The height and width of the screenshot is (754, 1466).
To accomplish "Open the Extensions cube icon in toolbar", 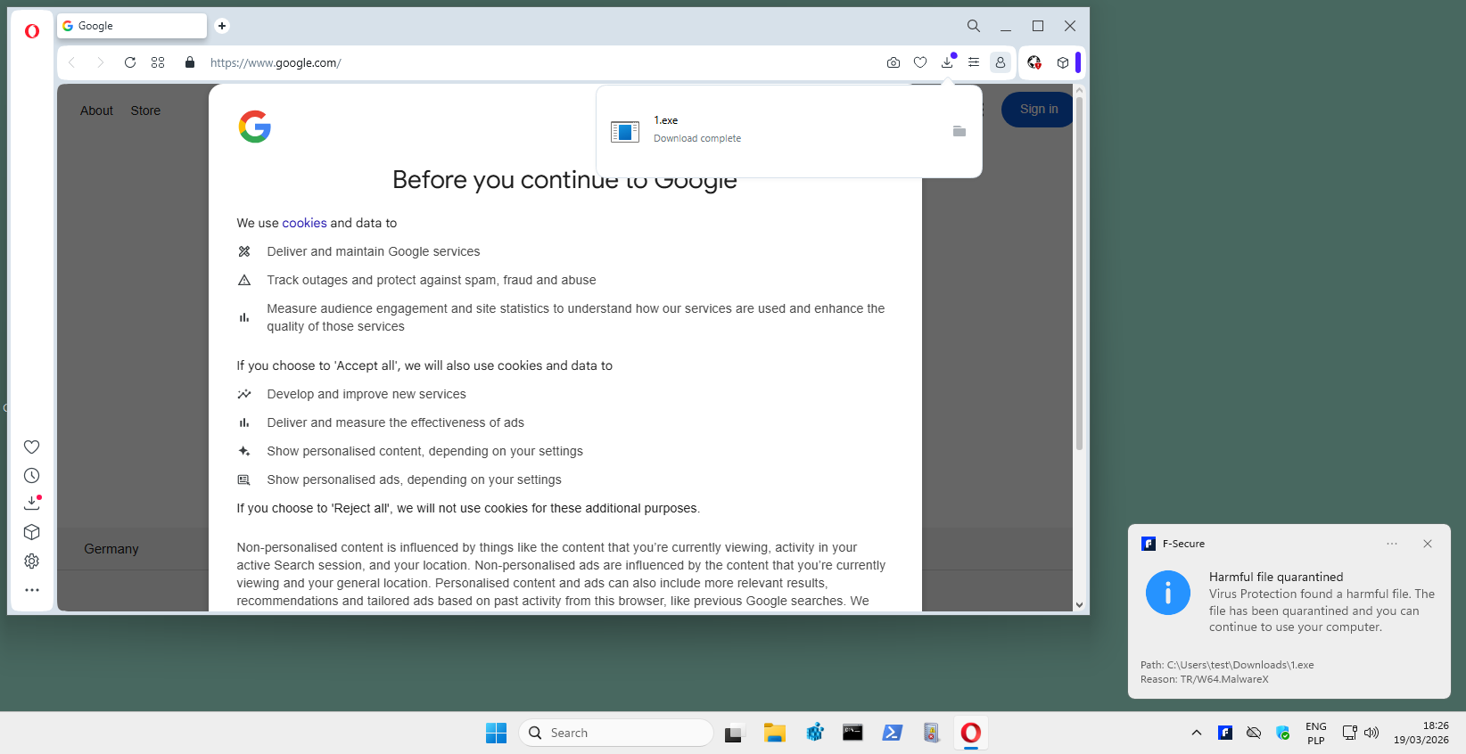I will pos(1063,62).
